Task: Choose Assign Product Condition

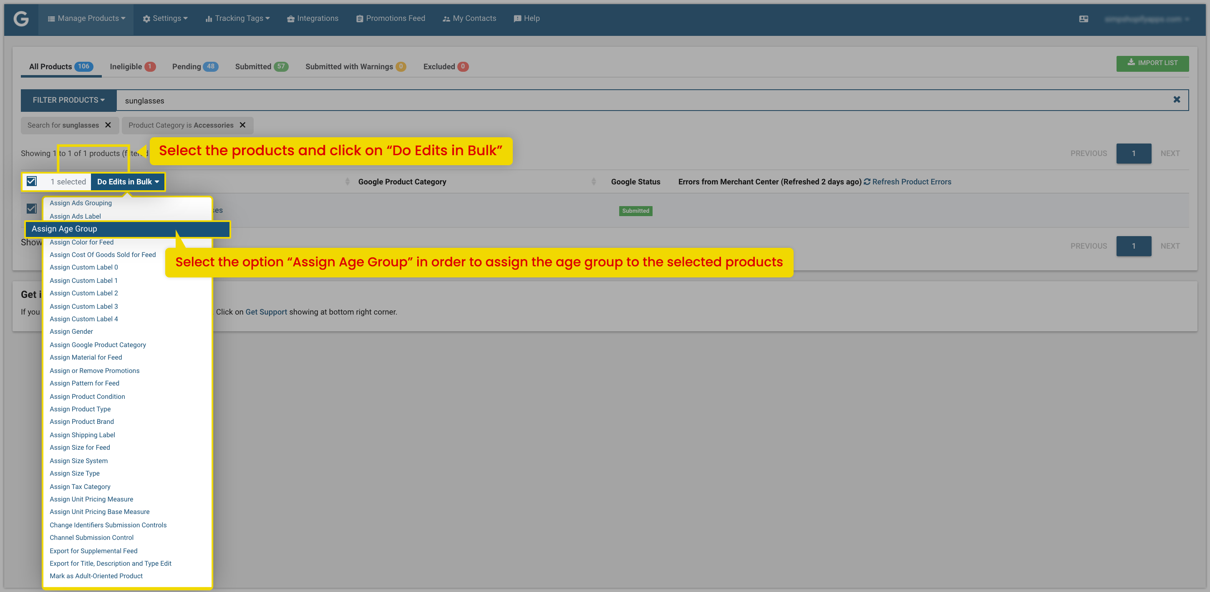Action: point(87,397)
